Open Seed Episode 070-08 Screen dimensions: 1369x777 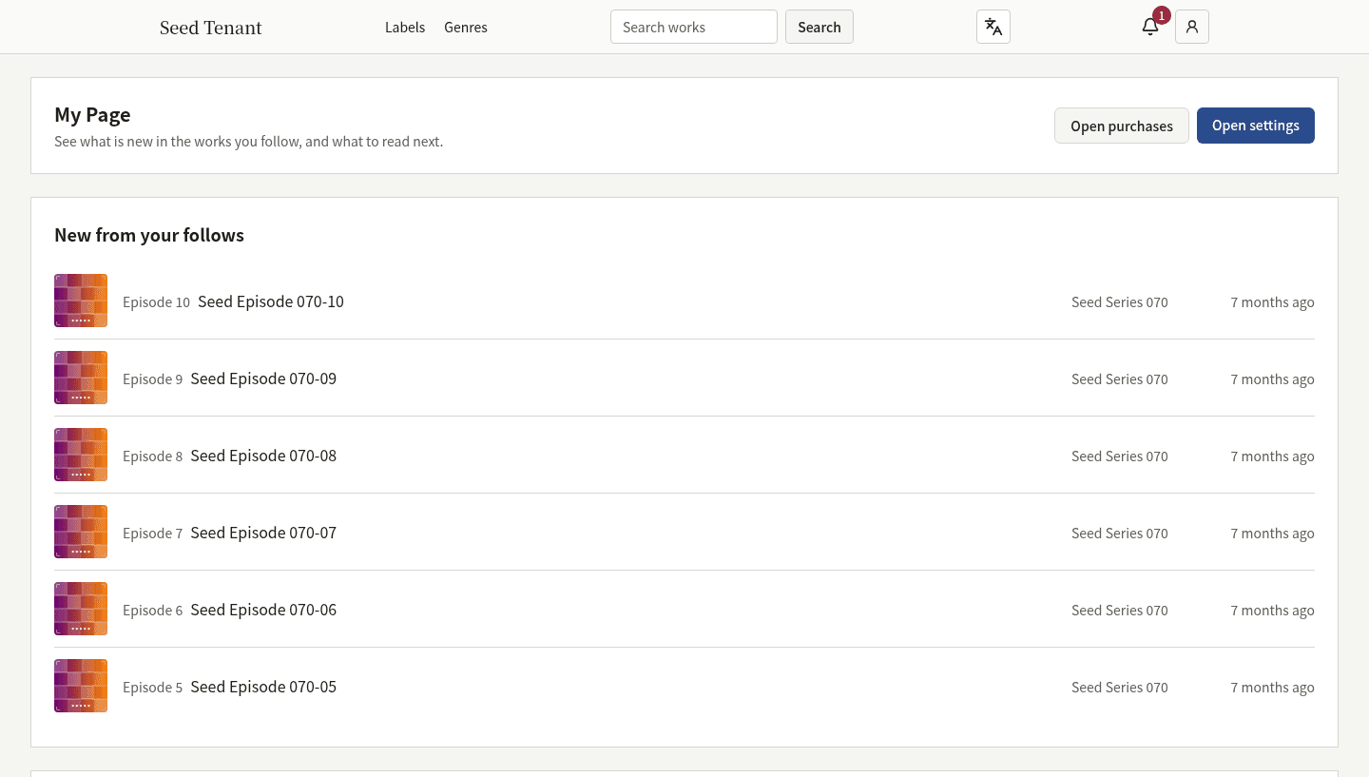point(263,456)
